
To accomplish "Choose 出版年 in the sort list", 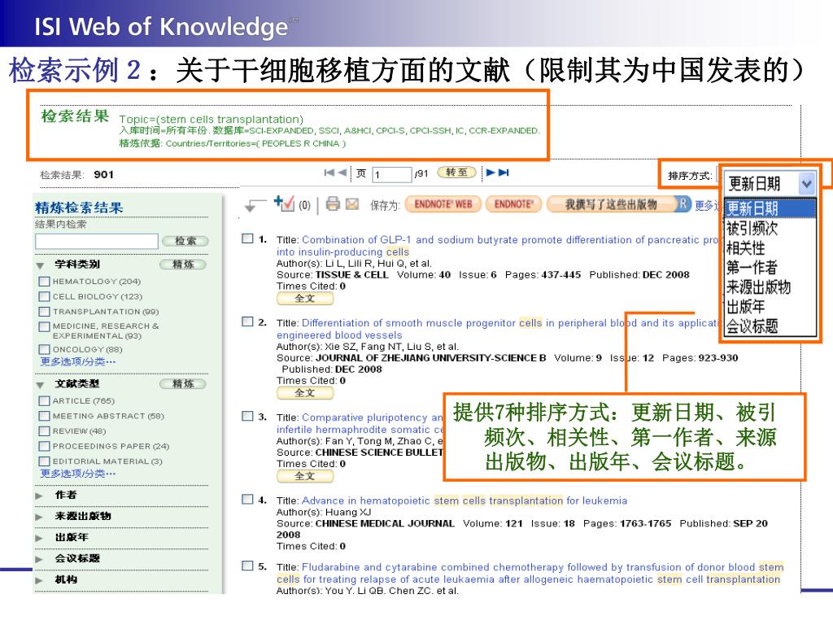I will 770,307.
